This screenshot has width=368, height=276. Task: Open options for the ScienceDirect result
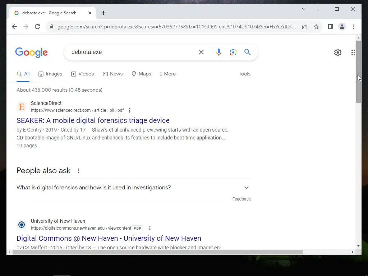[x=129, y=110]
